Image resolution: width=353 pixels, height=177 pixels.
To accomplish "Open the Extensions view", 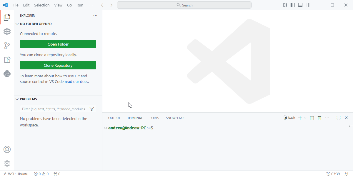I will [7, 59].
